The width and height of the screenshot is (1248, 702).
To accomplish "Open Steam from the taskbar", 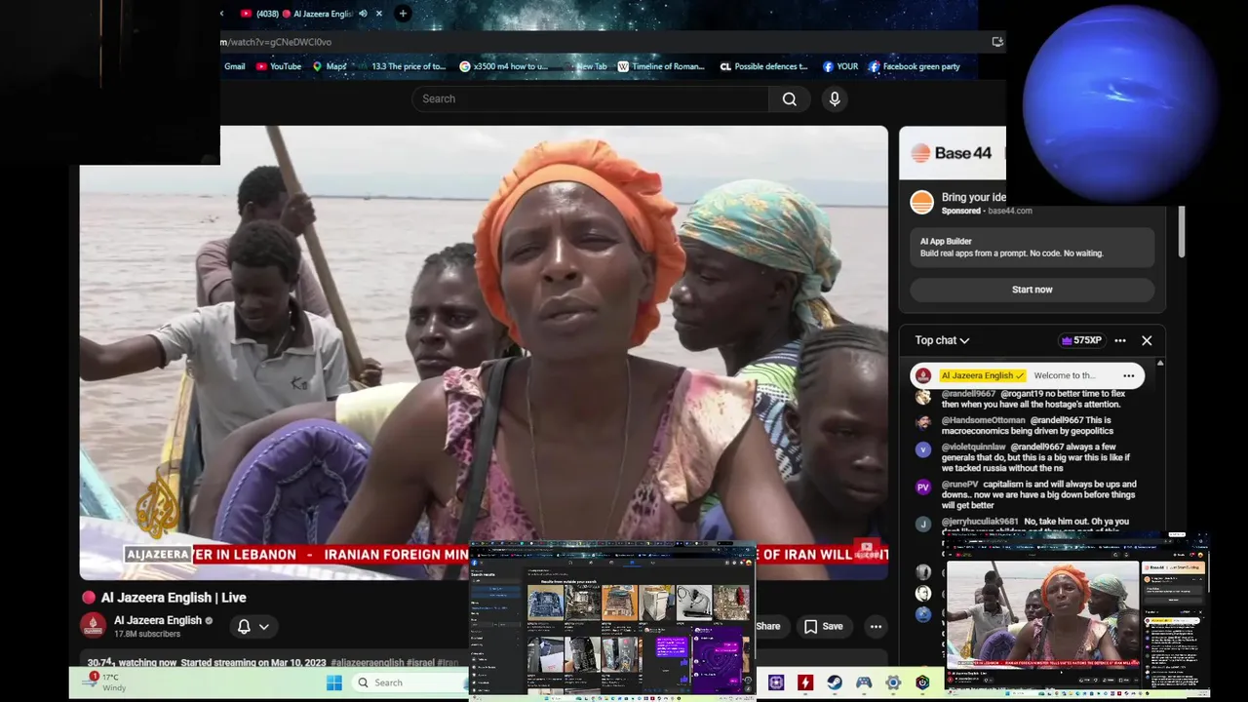I will point(835,682).
